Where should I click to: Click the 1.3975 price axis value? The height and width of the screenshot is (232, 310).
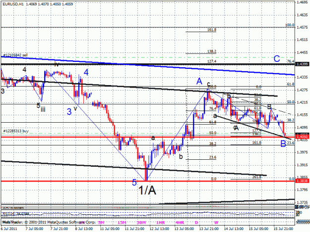point(303,152)
